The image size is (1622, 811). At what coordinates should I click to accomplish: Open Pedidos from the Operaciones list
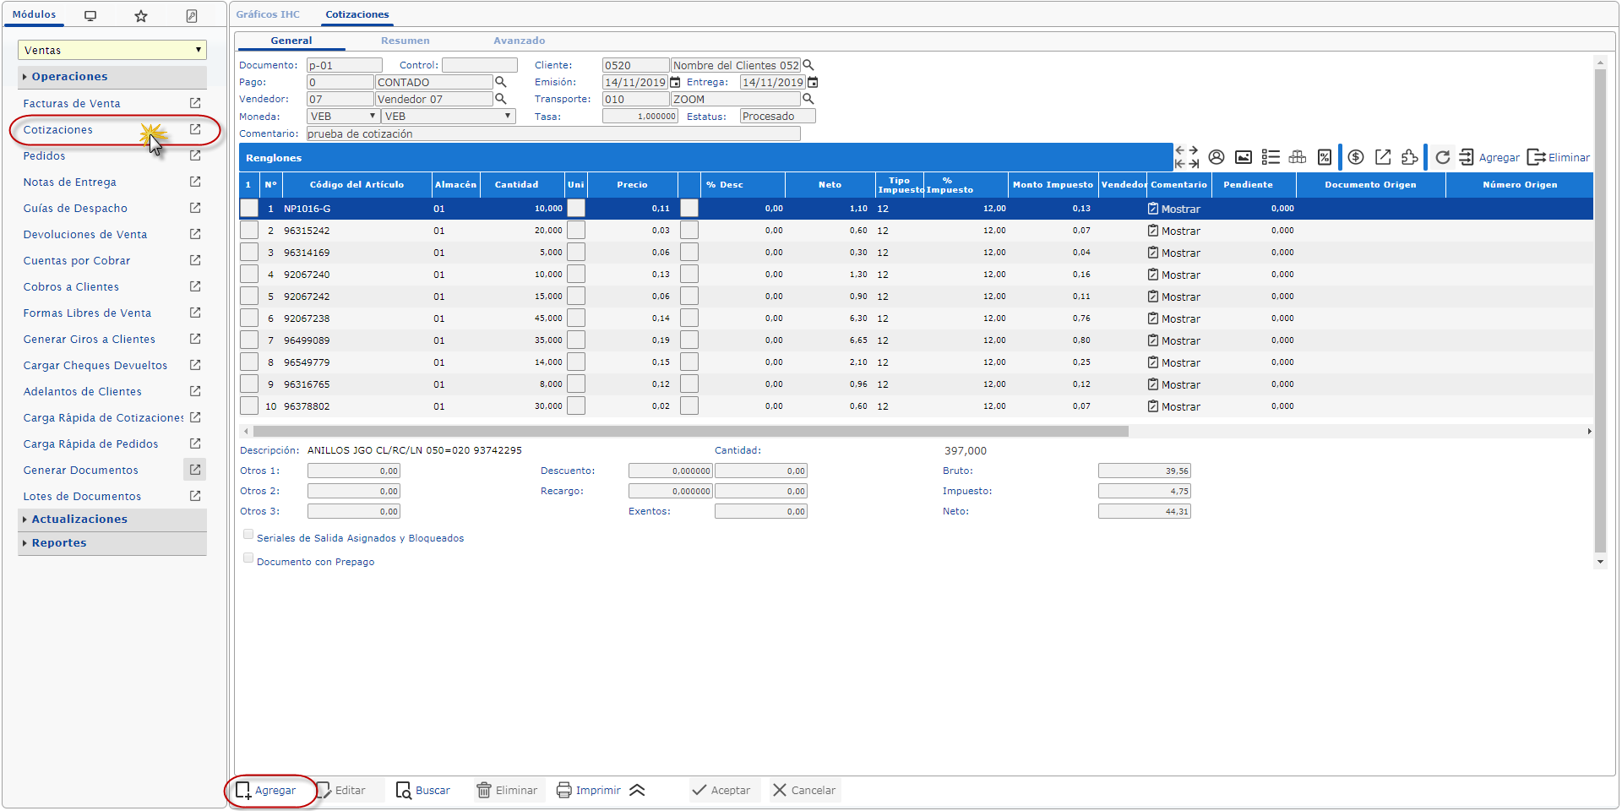pos(45,156)
